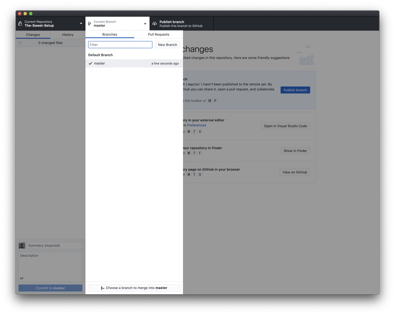Click the a few seconds ago timestamp

(165, 63)
